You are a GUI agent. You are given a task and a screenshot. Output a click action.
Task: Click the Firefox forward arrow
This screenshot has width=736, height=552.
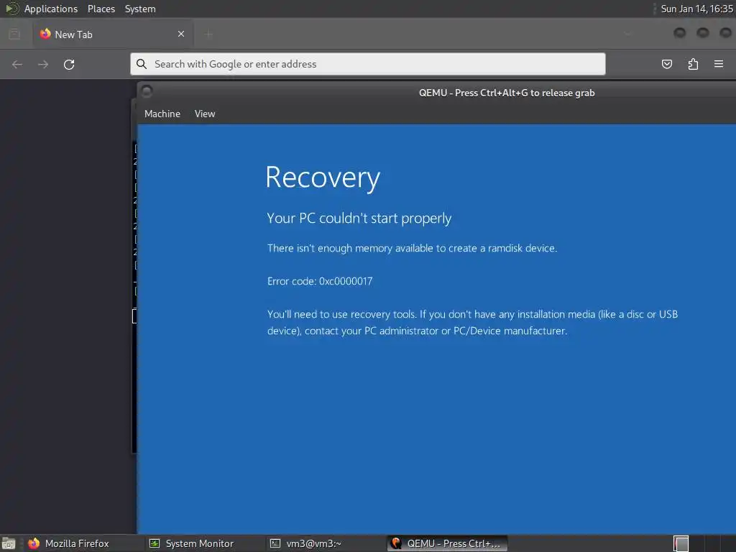43,64
